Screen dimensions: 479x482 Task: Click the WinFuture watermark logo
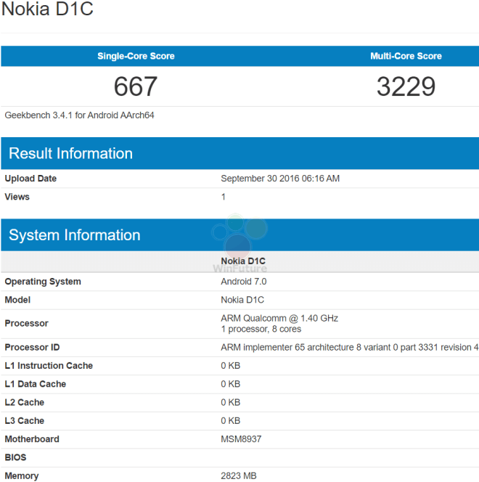(x=239, y=243)
